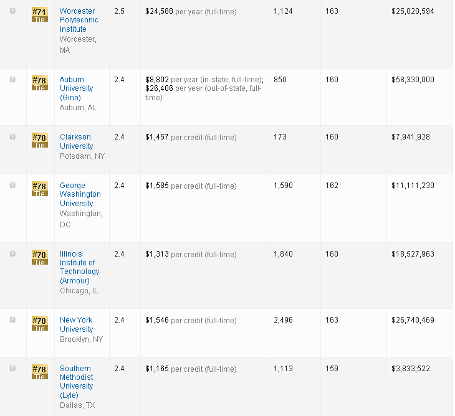Select the Auburn University row checkbox
The width and height of the screenshot is (455, 416).
point(12,80)
